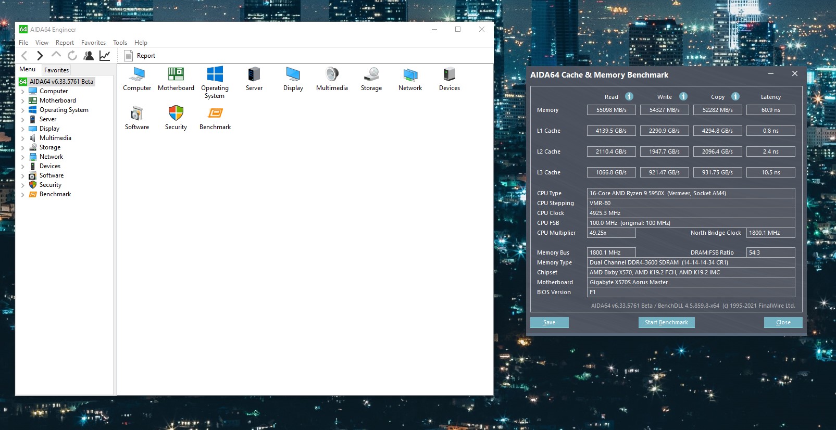The width and height of the screenshot is (836, 430).
Task: Close the Cache & Memory Benchmark window
Action: point(794,74)
